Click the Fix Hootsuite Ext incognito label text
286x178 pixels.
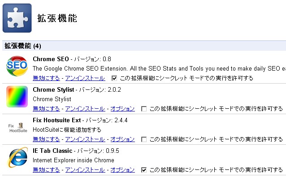(216, 139)
